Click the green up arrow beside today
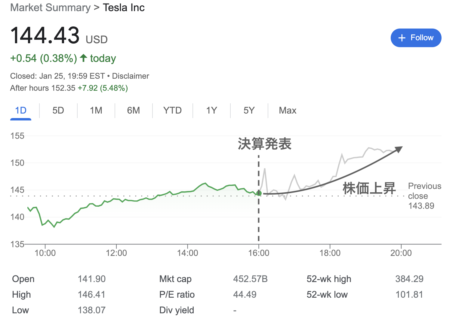468x322 pixels. click(x=84, y=58)
